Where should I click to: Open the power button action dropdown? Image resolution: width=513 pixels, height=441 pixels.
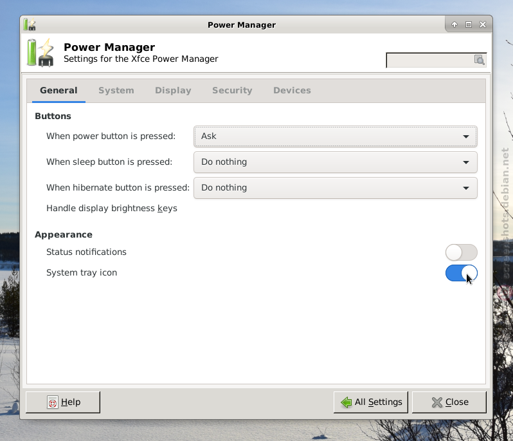336,136
